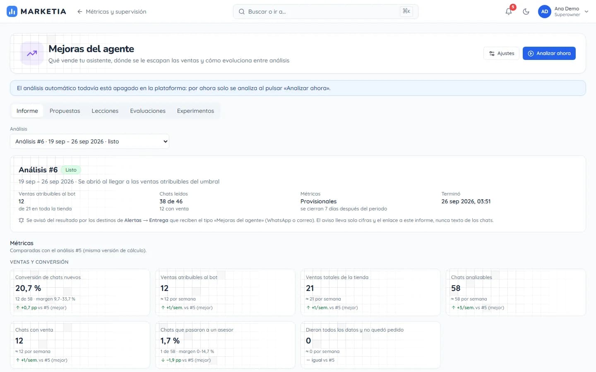
Task: Focus the Buscar o ir a search field
Action: tap(325, 12)
